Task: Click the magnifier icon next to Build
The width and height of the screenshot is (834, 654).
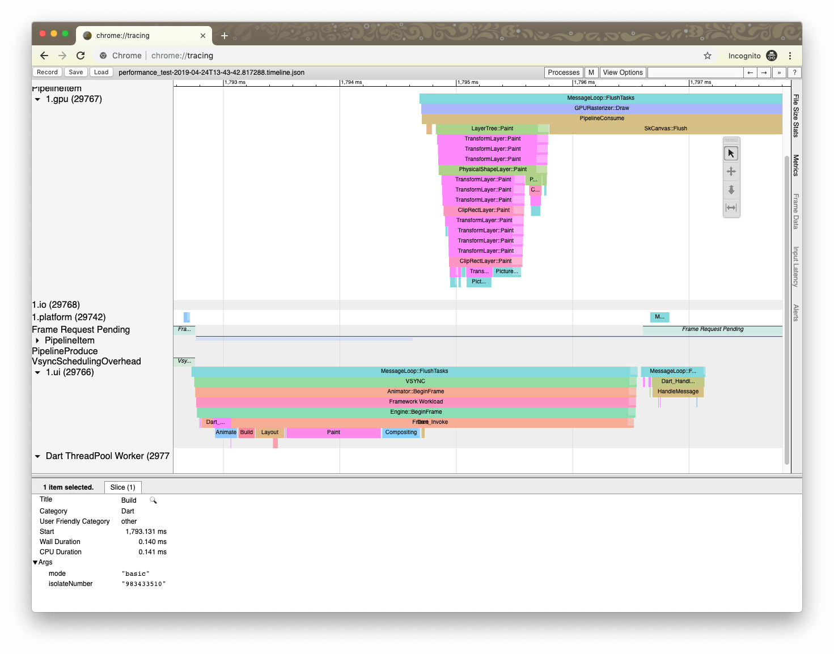Action: 153,500
